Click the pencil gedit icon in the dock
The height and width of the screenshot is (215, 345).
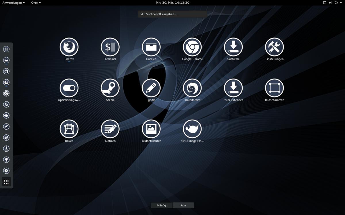click(6, 126)
